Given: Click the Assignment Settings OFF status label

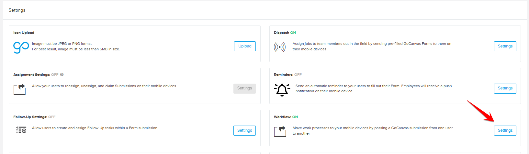Looking at the screenshot, I should pyautogui.click(x=55, y=75).
